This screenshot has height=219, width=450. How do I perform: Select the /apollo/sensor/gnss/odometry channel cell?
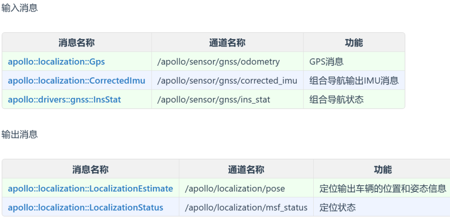pos(218,62)
